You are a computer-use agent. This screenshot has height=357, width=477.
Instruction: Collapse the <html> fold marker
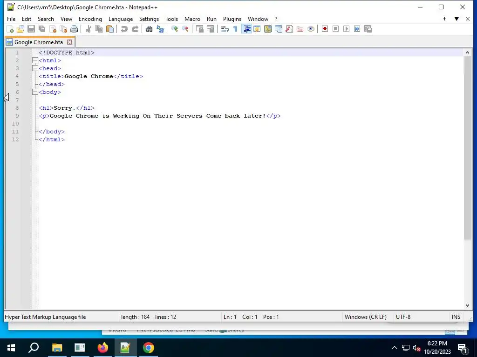tap(35, 60)
